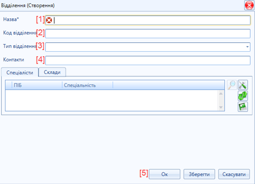
Task: Expand the Тип відділення dropdown arrow
Action: pyautogui.click(x=247, y=47)
